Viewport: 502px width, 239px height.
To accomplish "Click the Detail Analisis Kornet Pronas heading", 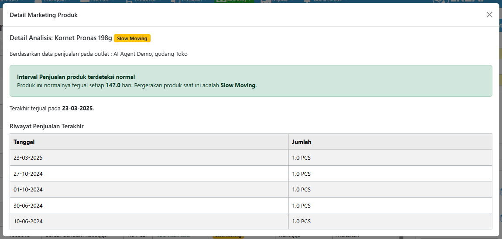I will [x=61, y=38].
